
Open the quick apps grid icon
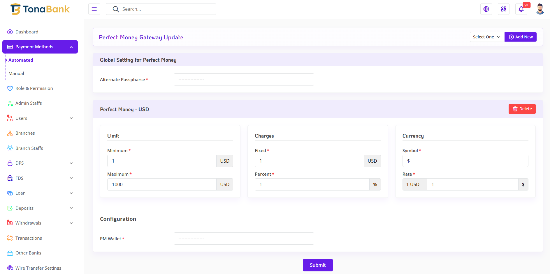[x=503, y=9]
